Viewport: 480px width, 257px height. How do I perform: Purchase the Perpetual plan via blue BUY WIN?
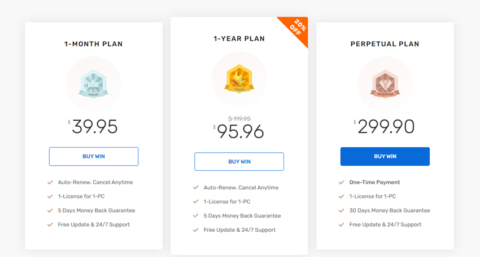(385, 157)
